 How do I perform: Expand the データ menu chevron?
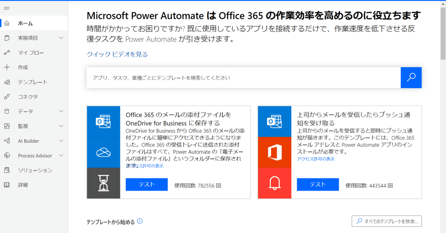(61, 111)
